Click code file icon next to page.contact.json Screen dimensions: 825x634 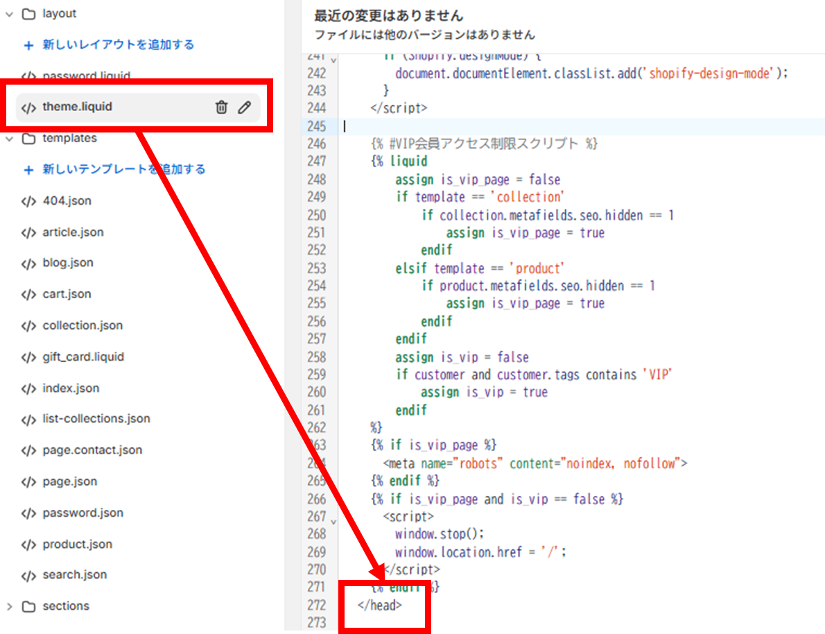[x=28, y=452]
